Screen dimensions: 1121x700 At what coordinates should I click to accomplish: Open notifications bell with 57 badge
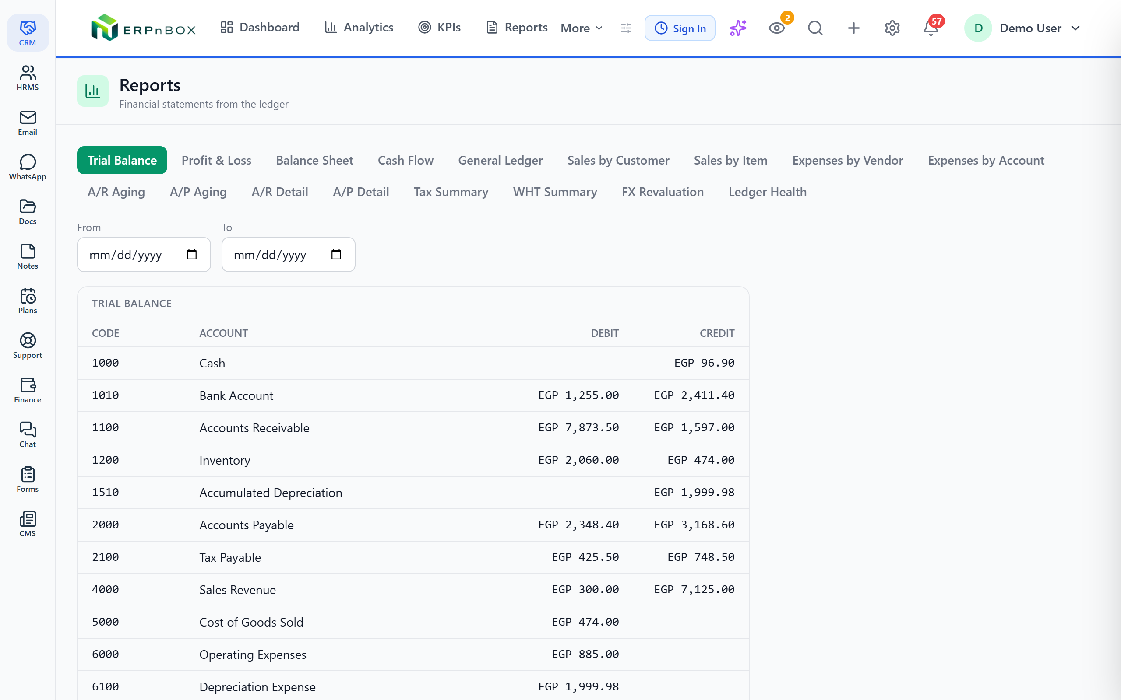[x=931, y=28]
